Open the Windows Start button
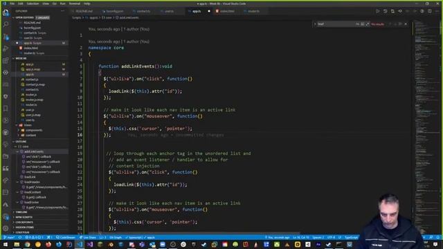Image resolution: width=443 pixels, height=249 pixels. tap(6, 244)
